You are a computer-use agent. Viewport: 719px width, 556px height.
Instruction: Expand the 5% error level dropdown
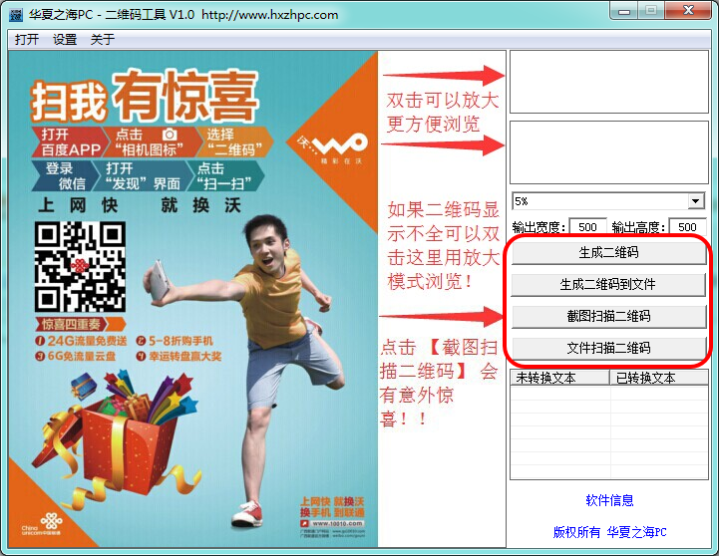[x=696, y=201]
